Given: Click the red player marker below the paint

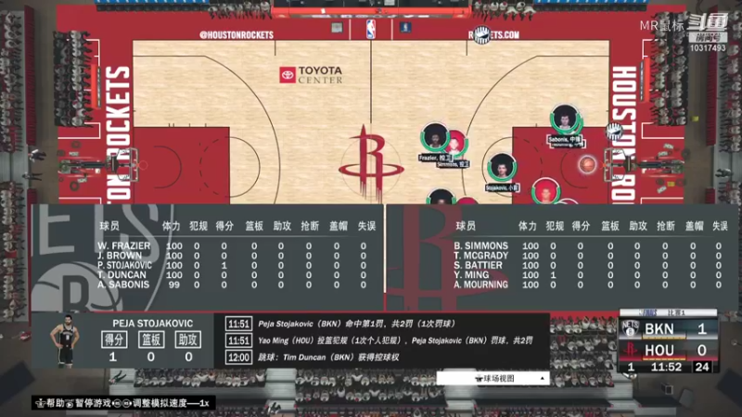Looking at the screenshot, I should (x=545, y=191).
